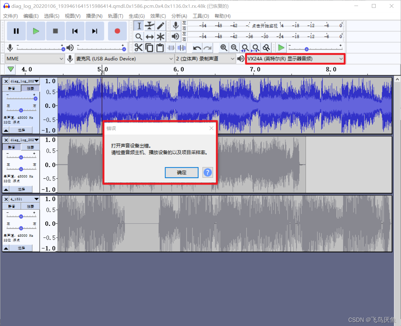
Task: Start playback with the green Play button
Action: point(36,31)
